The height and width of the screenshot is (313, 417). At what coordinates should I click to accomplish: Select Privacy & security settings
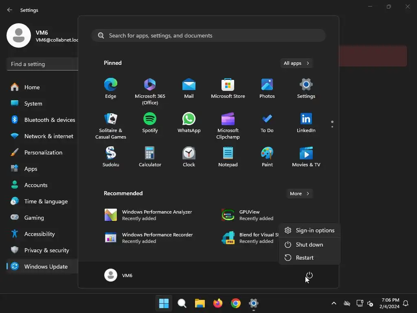42,250
